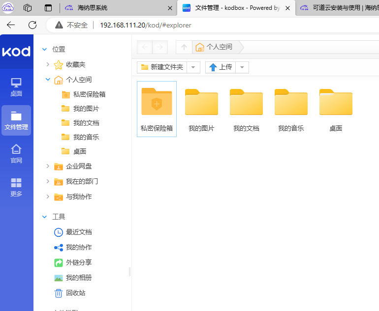
Task: Expand the 企业网盘 tree node
Action: pos(48,166)
